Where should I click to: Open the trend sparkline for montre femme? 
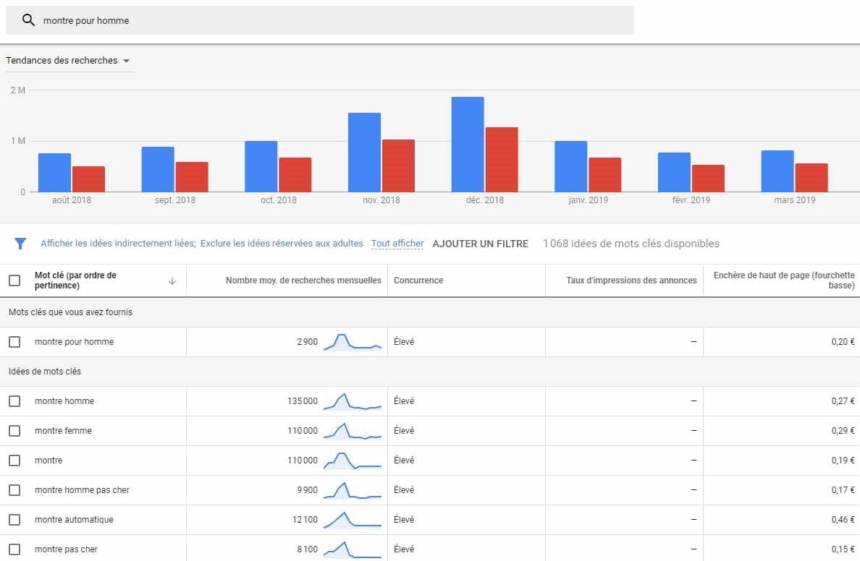coord(352,431)
